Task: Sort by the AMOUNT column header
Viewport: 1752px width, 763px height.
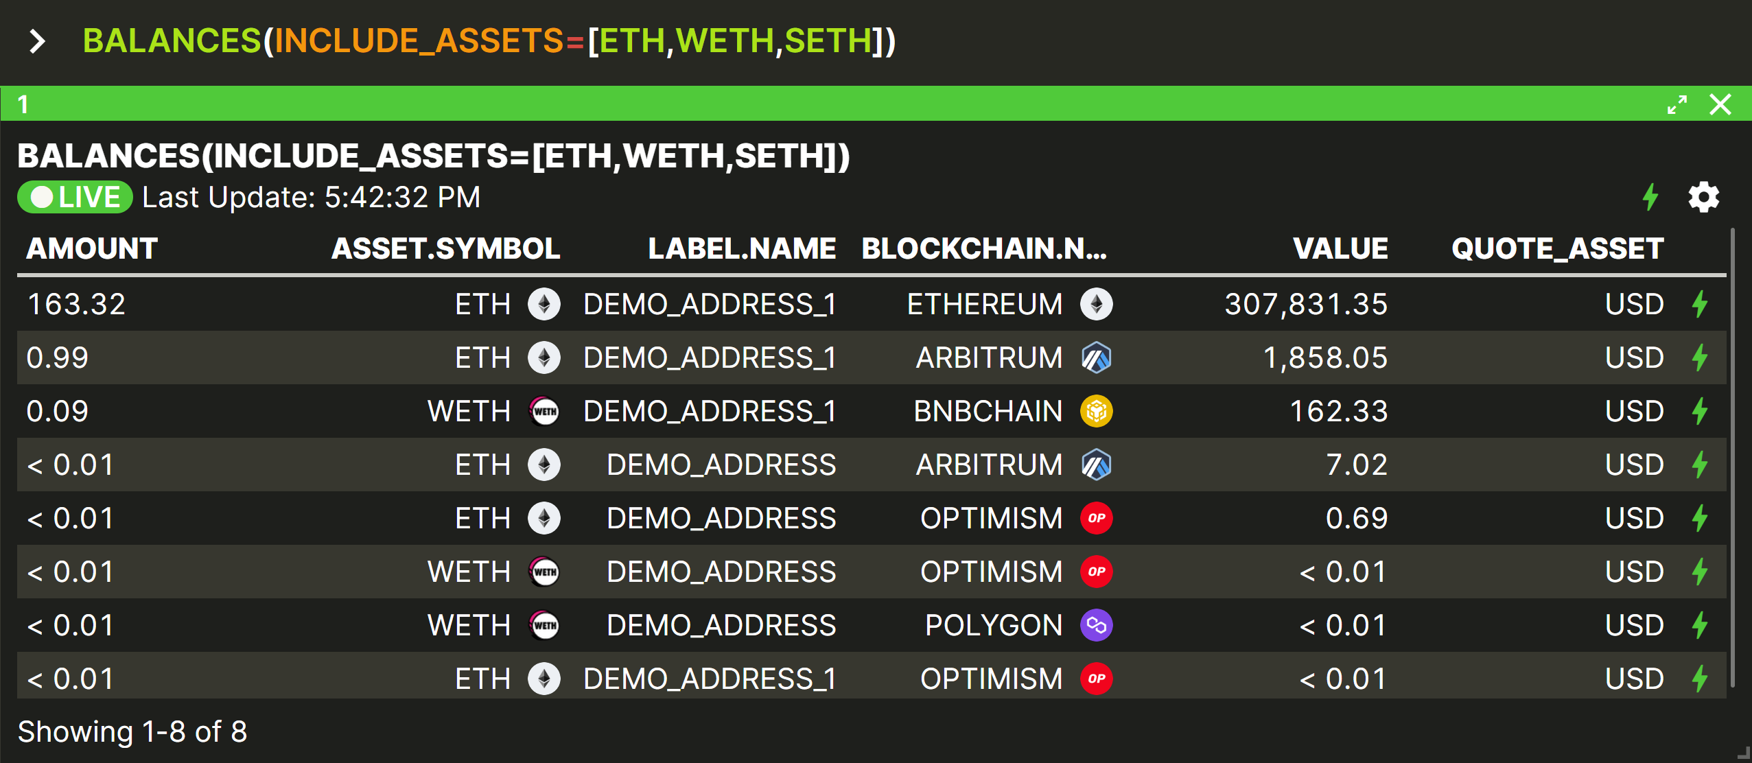Action: tap(92, 248)
